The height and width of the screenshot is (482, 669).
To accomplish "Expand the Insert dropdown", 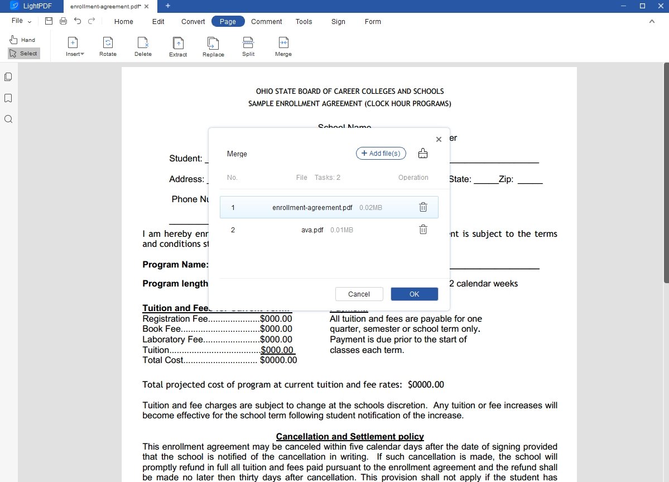I will click(x=75, y=54).
